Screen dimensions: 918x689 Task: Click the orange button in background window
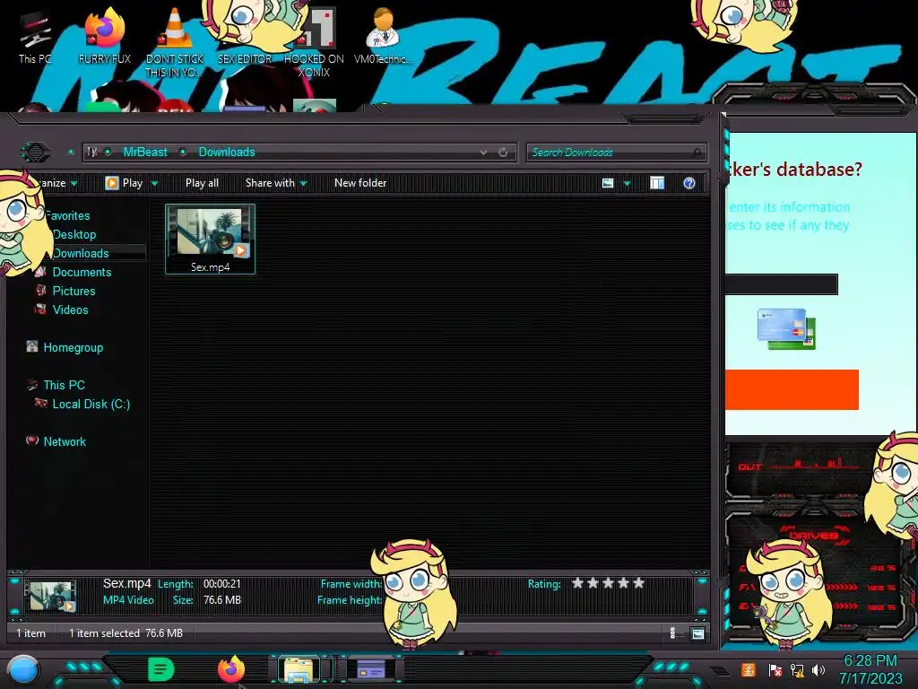tap(792, 389)
